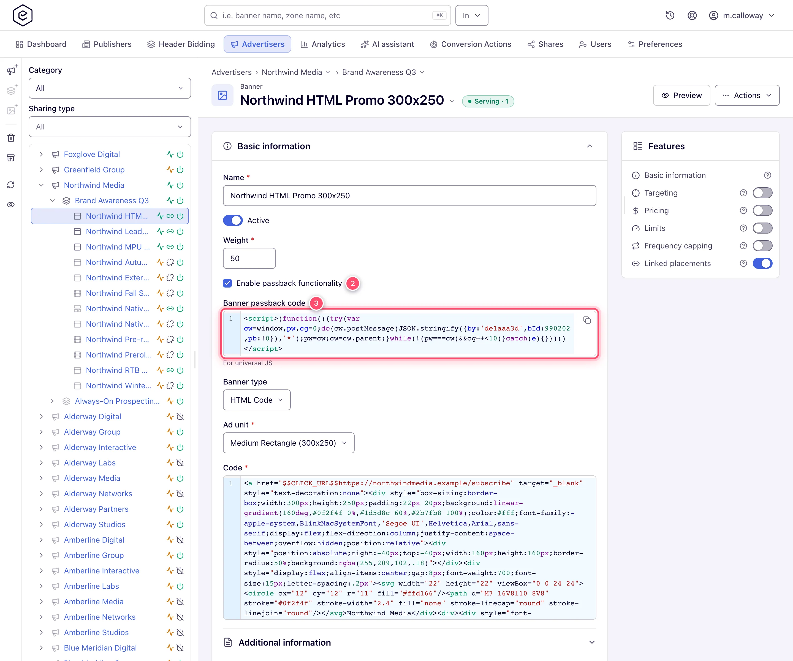This screenshot has width=793, height=661.
Task: Copy the banner passback code
Action: (587, 320)
